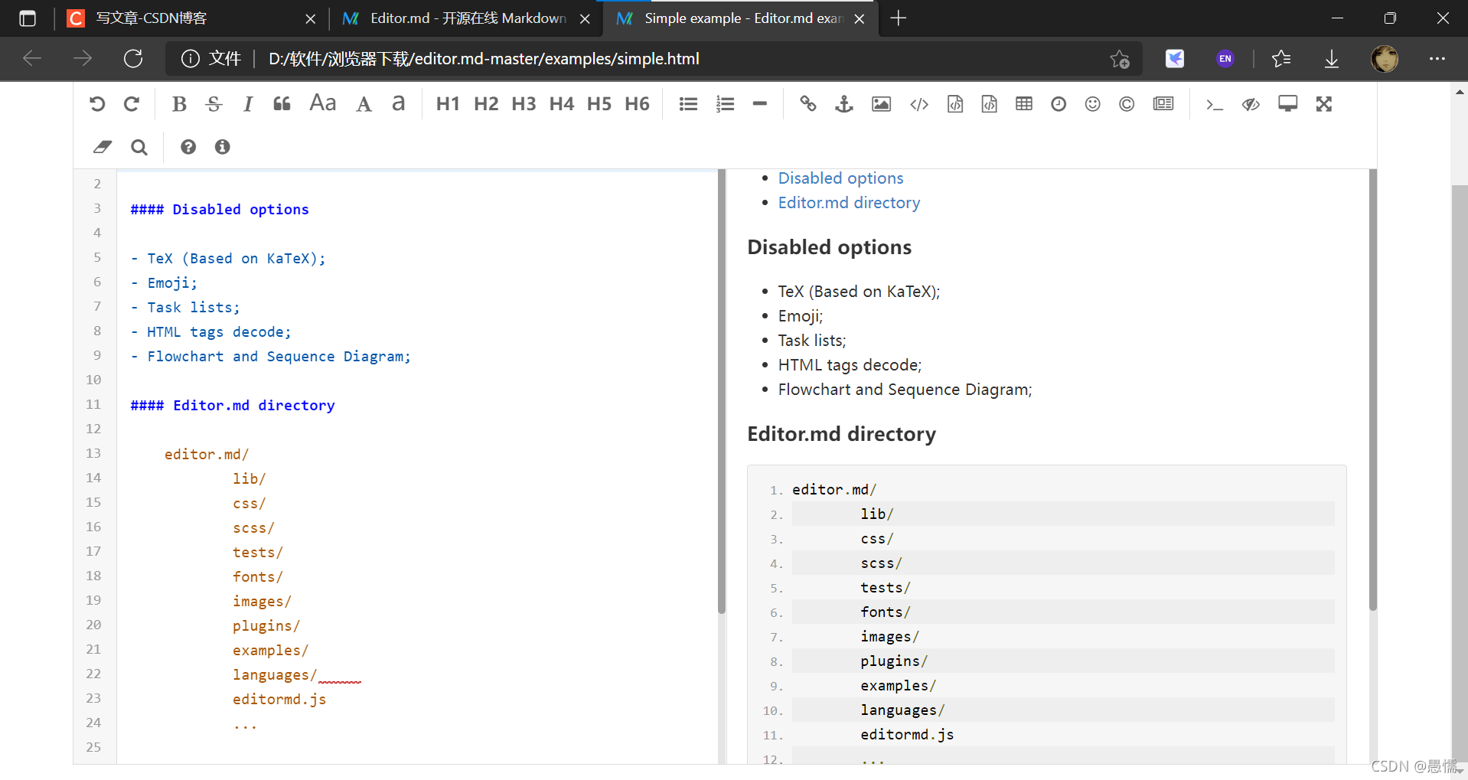Insert H5 heading
This screenshot has width=1468, height=780.
[599, 104]
